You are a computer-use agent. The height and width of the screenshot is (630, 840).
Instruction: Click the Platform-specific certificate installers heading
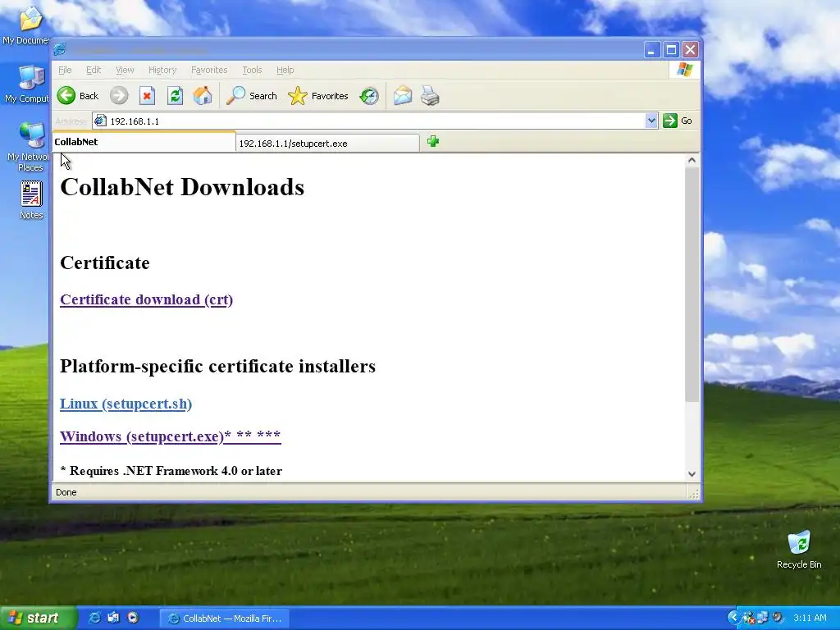point(217,366)
